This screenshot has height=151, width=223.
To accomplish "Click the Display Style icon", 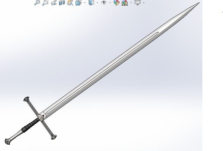I will [91, 3].
